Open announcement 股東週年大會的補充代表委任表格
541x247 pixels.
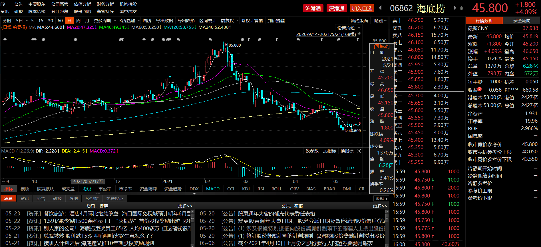277,213
